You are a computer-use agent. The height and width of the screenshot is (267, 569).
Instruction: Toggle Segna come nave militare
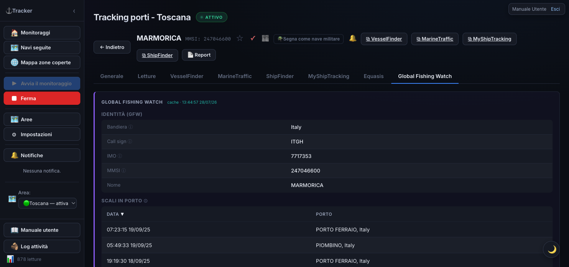click(309, 39)
